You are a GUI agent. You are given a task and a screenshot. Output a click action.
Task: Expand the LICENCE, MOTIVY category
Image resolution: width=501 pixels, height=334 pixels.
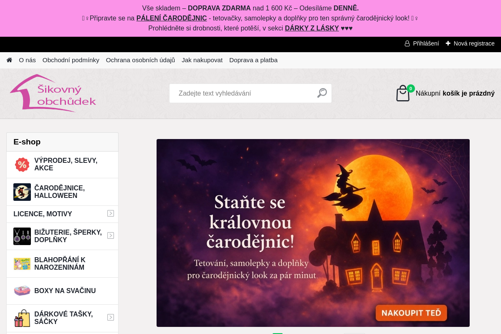pyautogui.click(x=111, y=213)
